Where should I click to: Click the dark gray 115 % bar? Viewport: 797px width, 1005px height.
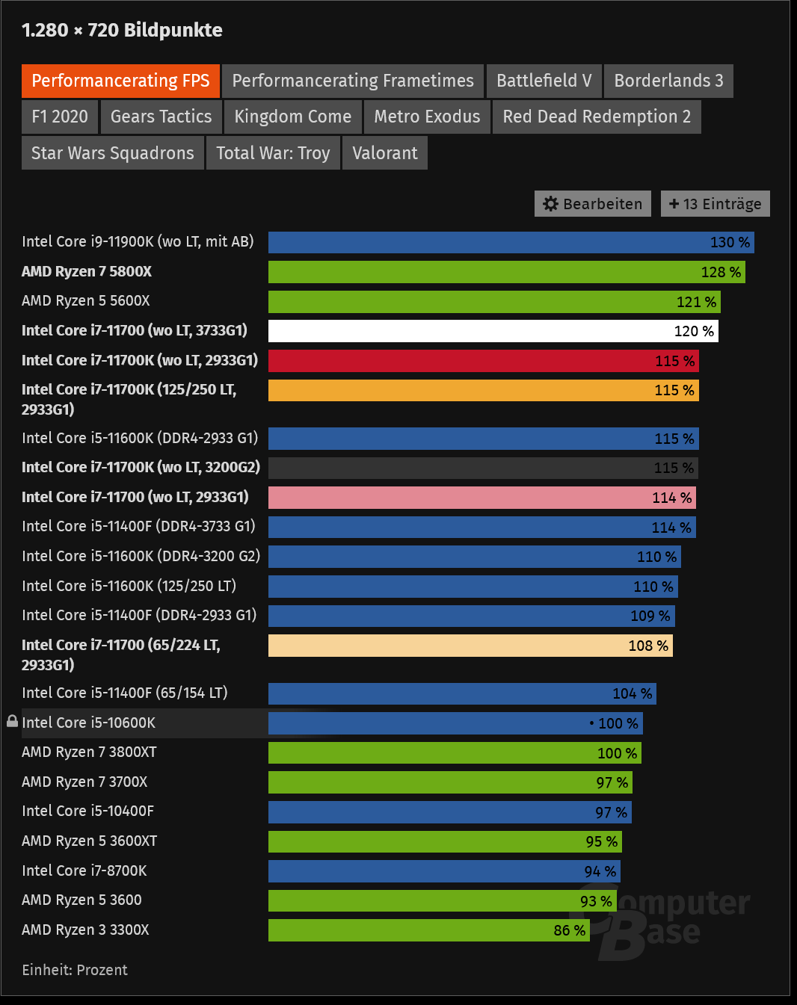point(483,468)
